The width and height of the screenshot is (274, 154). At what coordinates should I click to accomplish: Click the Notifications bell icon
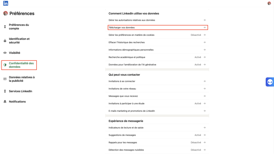point(5,101)
